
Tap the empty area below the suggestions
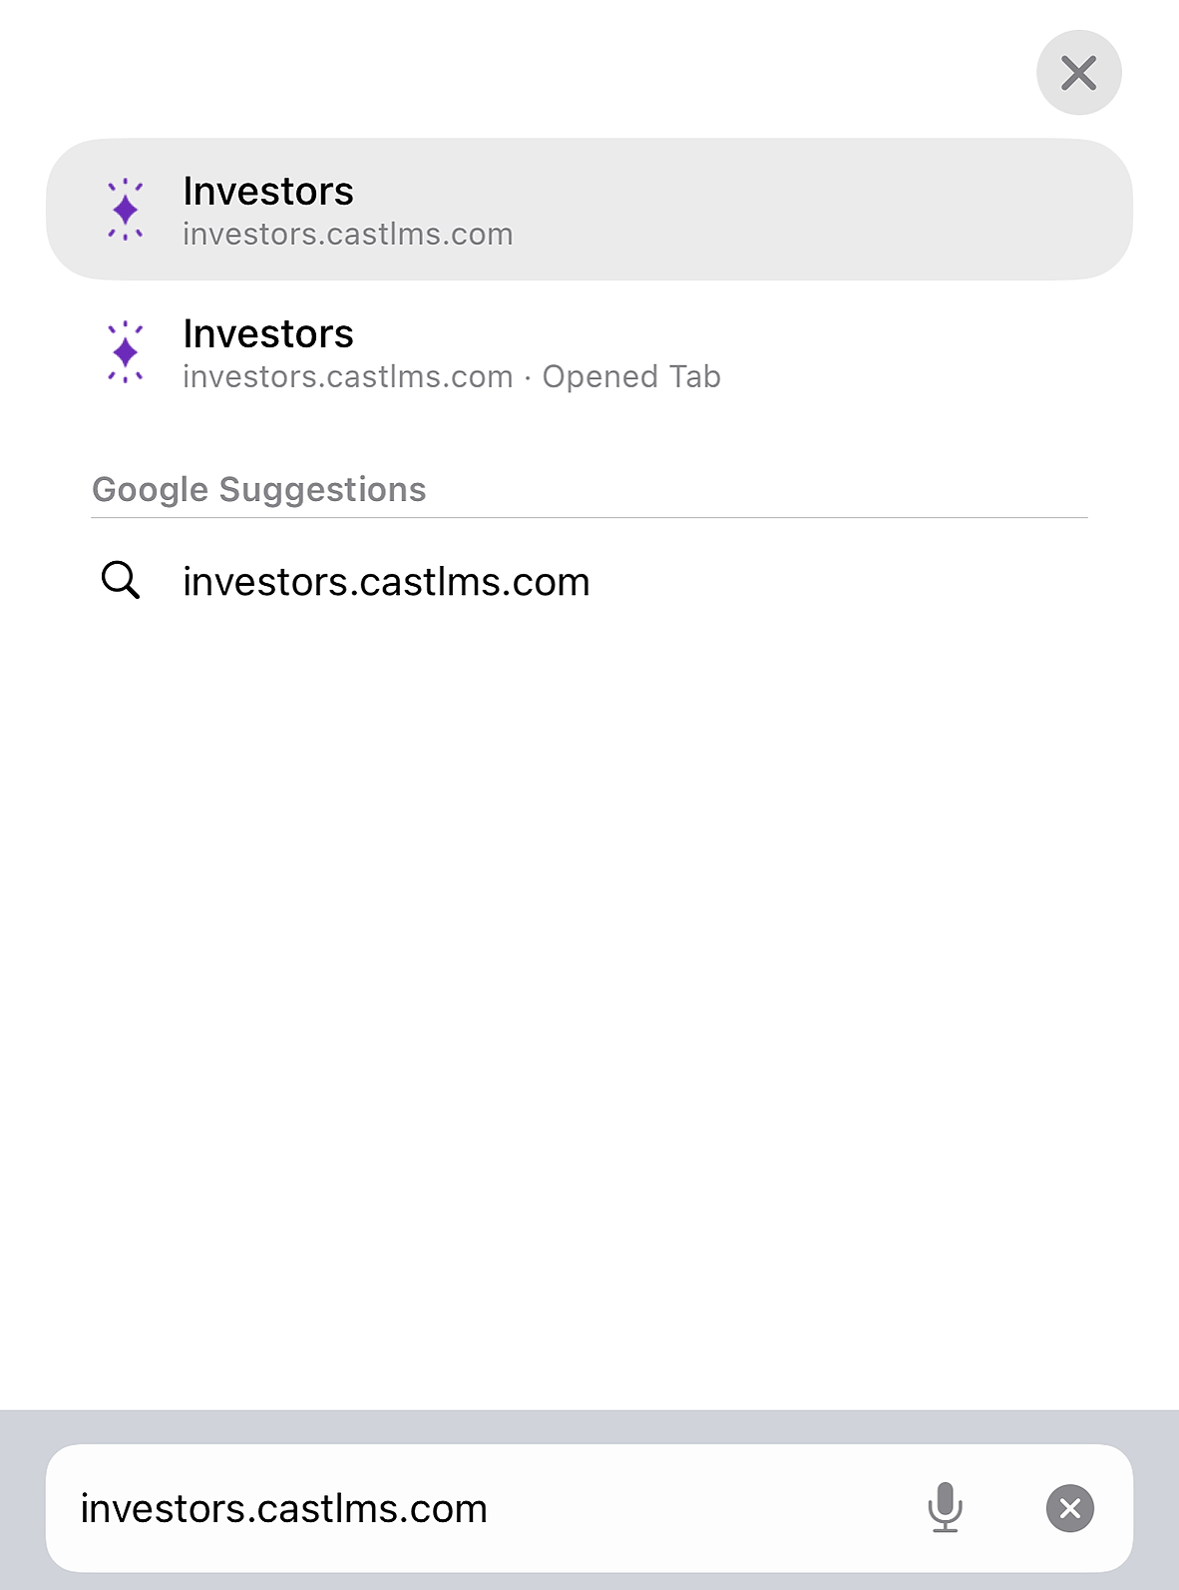tap(589, 998)
